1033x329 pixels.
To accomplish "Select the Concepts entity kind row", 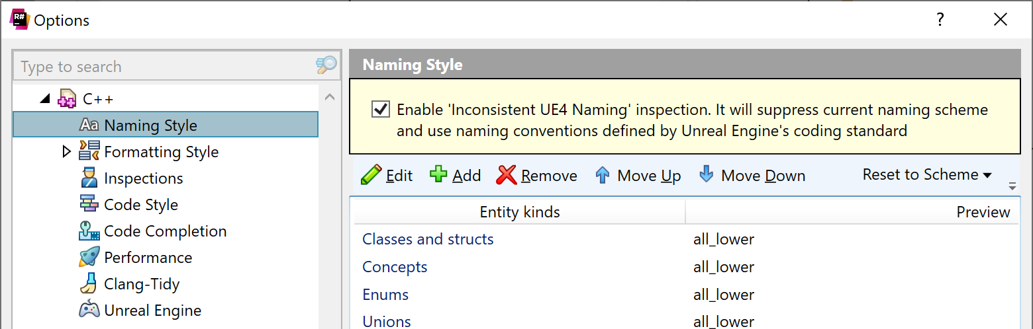I will tap(395, 267).
